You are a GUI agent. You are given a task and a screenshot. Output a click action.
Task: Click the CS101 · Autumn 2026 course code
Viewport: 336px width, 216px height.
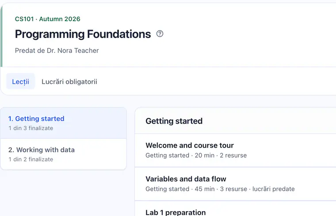pyautogui.click(x=48, y=19)
